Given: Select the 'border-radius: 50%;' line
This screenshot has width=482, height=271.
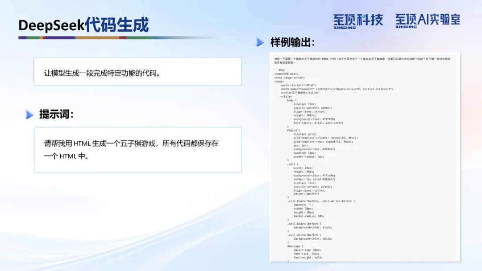Looking at the screenshot, I should 309,216.
